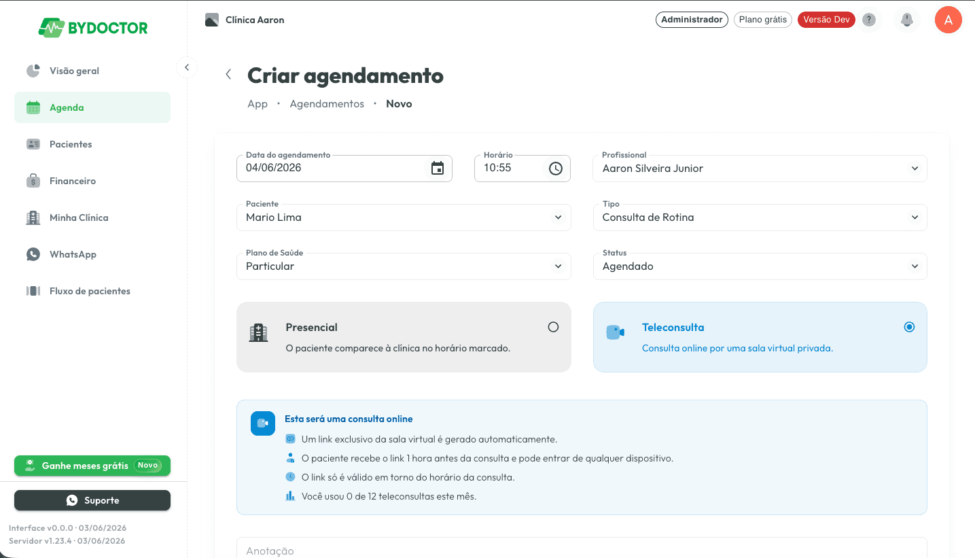
Task: Open WhatsApp section label
Action: [73, 254]
